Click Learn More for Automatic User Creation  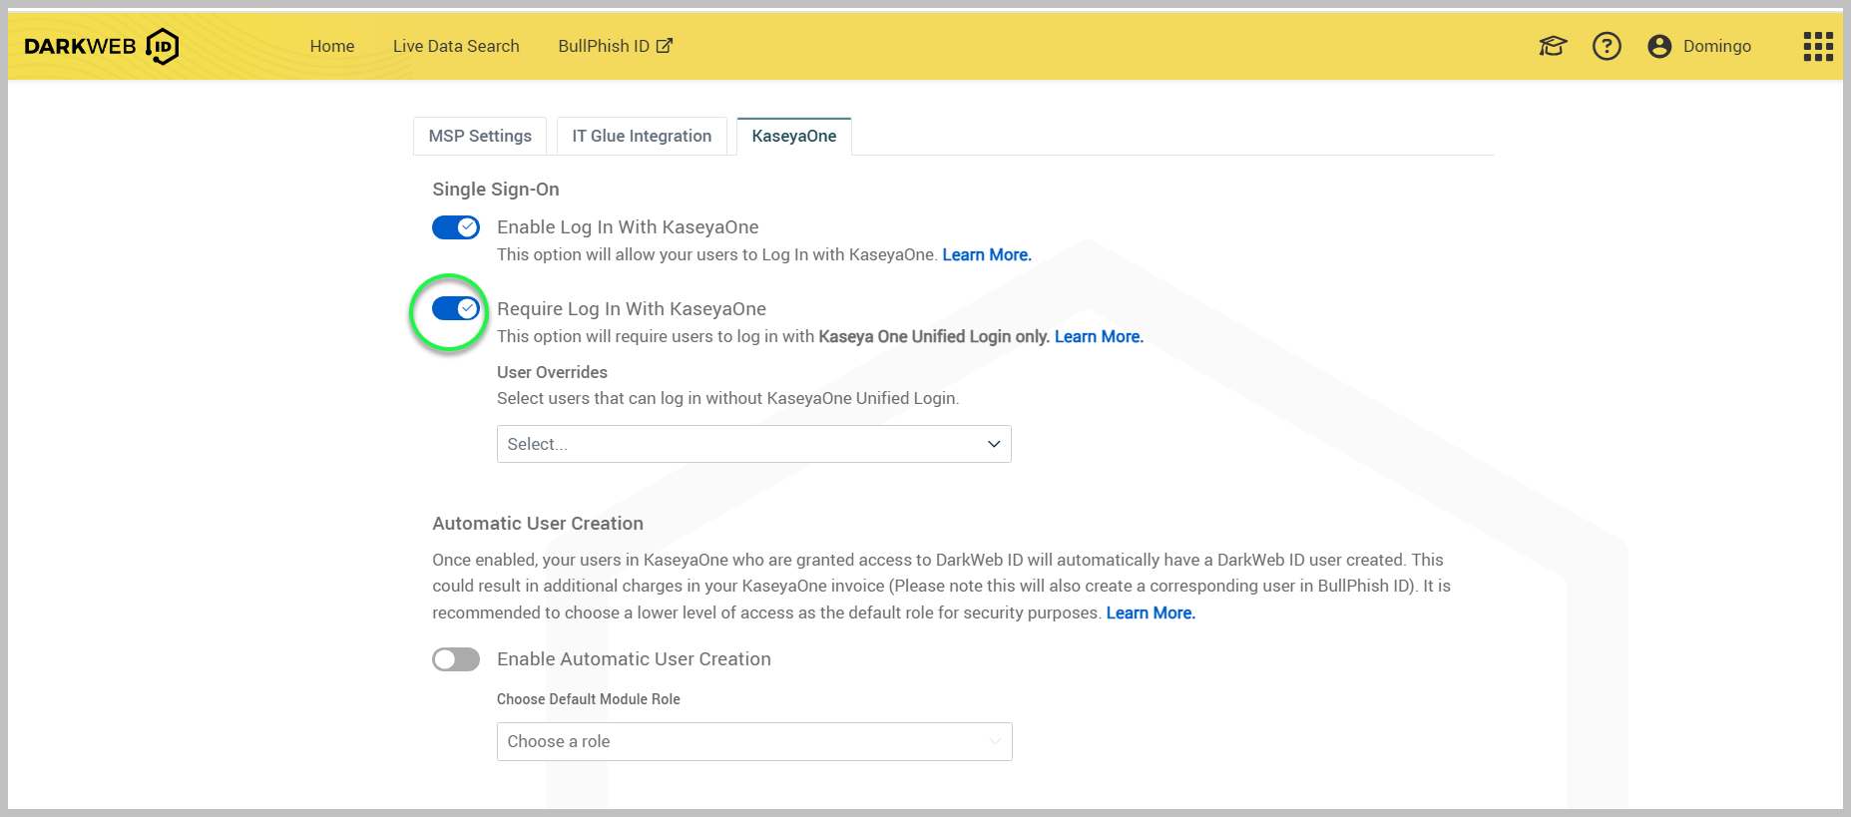(1151, 613)
